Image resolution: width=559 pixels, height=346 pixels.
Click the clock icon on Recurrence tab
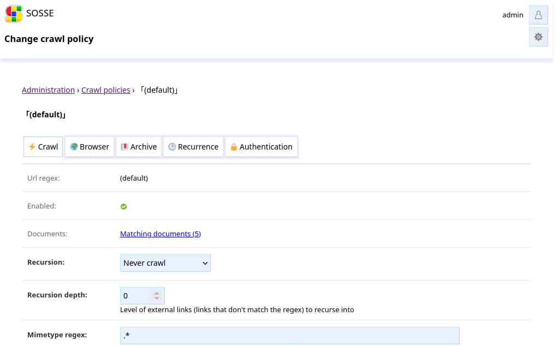coord(172,147)
